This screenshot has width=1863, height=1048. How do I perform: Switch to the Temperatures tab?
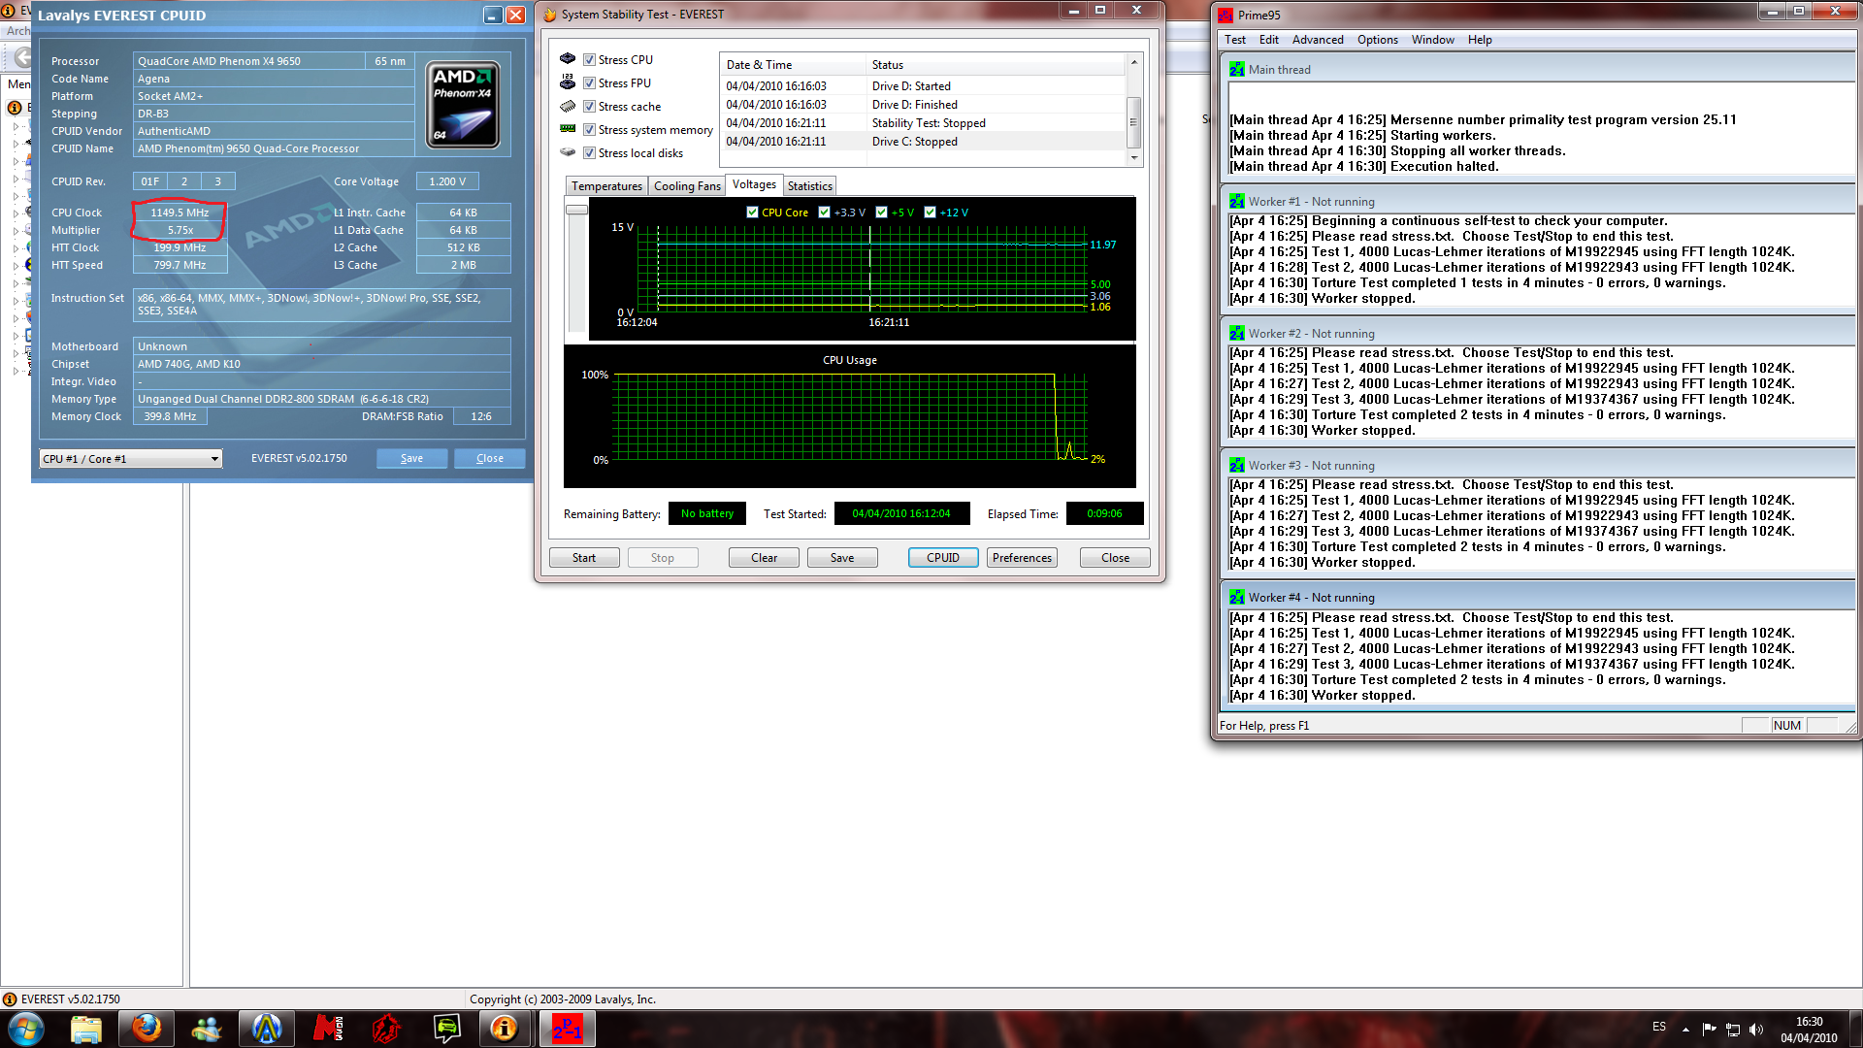[606, 186]
